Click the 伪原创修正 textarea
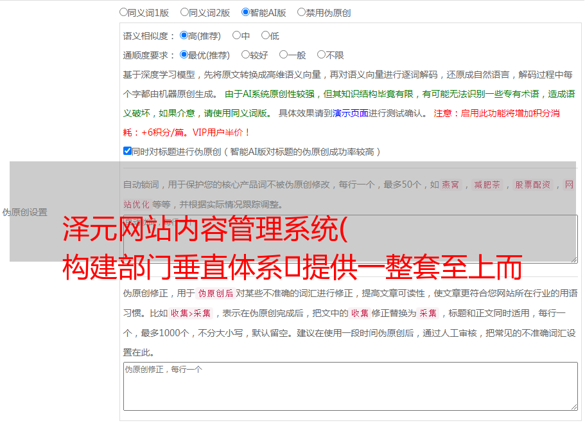The height and width of the screenshot is (423, 585). 351,386
